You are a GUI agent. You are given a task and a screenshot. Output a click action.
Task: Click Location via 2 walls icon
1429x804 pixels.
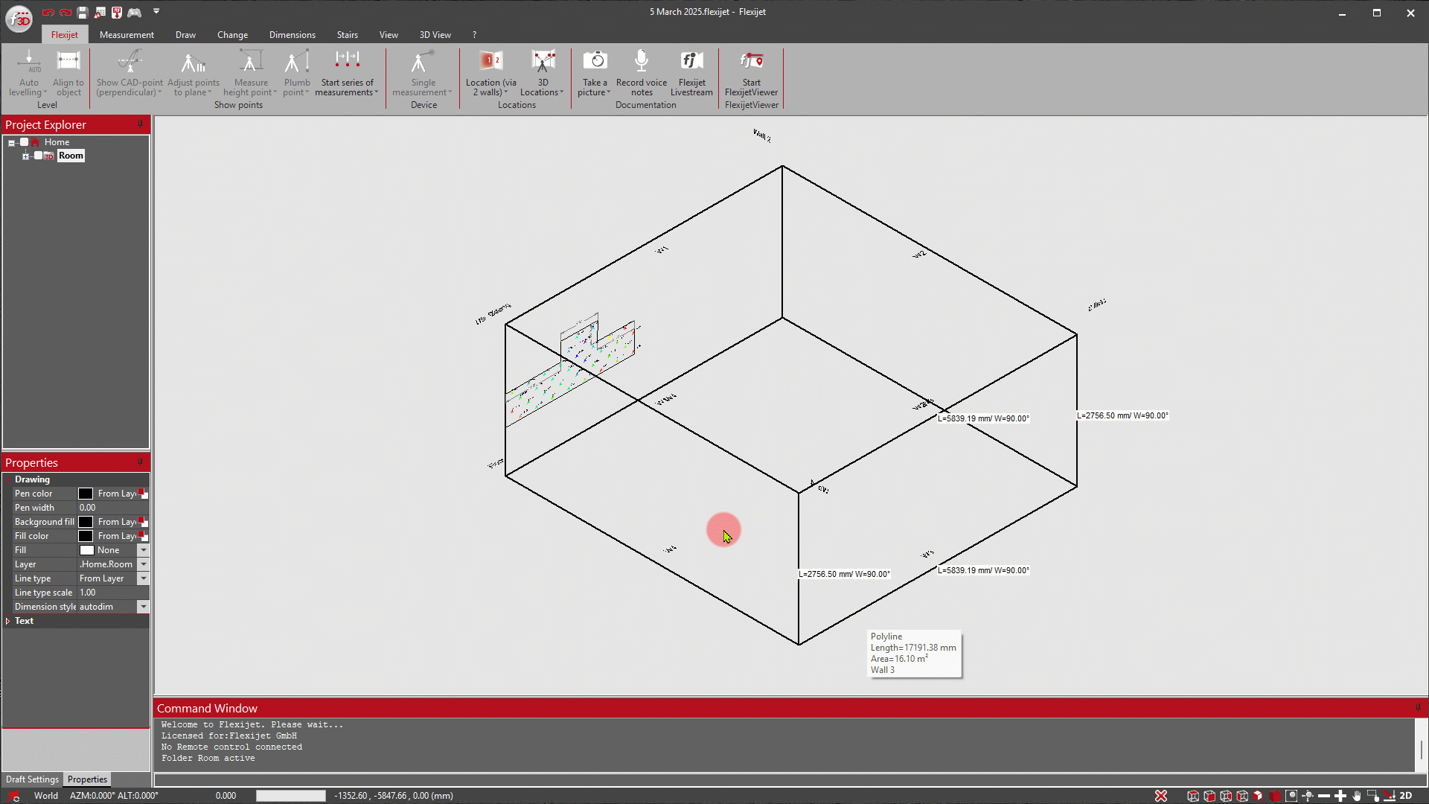click(x=490, y=61)
